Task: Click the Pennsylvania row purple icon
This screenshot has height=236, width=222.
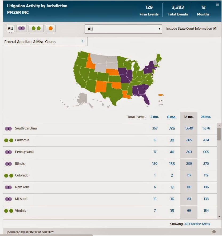Action: pyautogui.click(x=9, y=152)
